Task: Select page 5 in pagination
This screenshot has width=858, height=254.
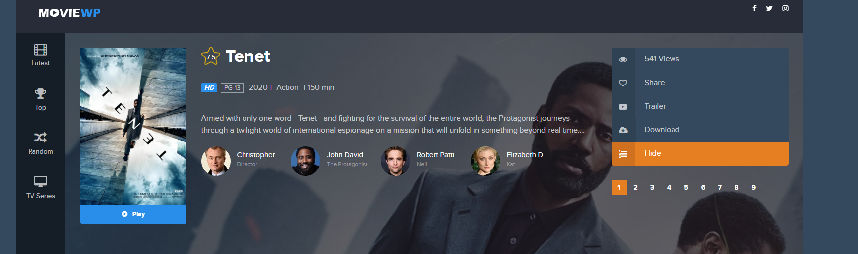Action: click(686, 187)
